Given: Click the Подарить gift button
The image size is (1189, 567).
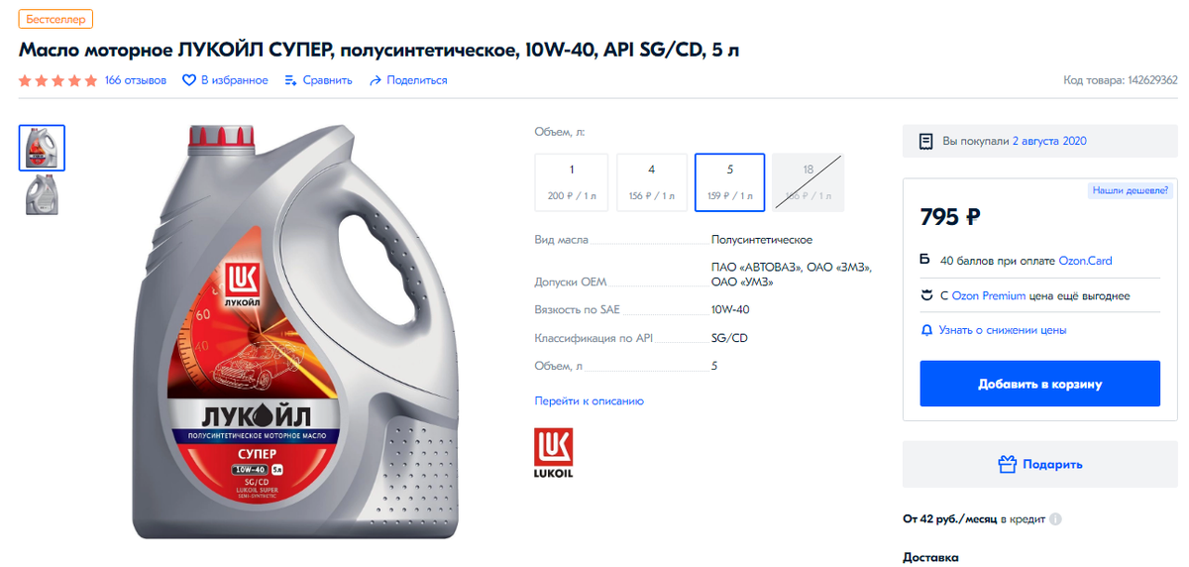Looking at the screenshot, I should (x=1039, y=464).
